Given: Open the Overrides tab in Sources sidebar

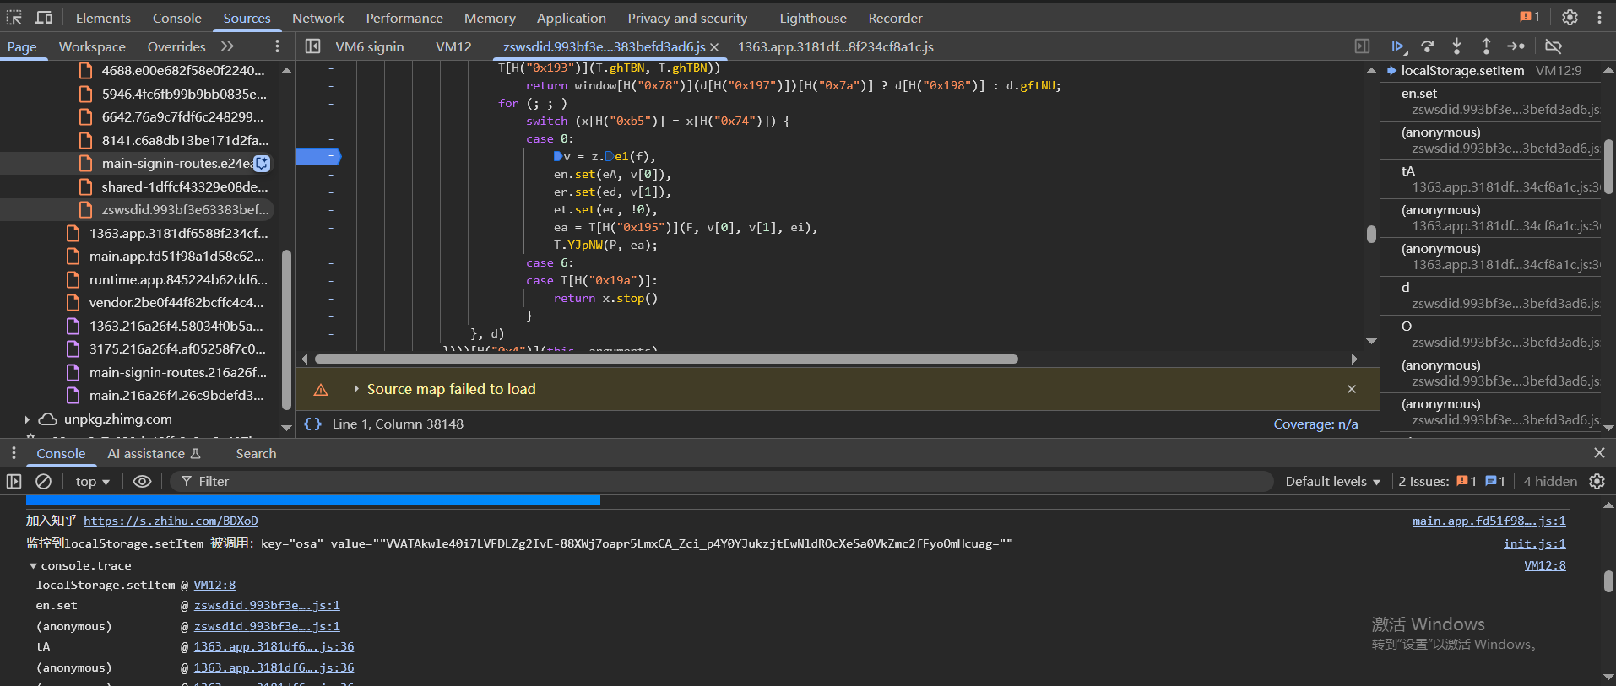Looking at the screenshot, I should click(176, 46).
